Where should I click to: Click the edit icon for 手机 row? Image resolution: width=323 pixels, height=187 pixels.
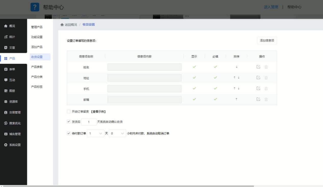click(x=258, y=89)
